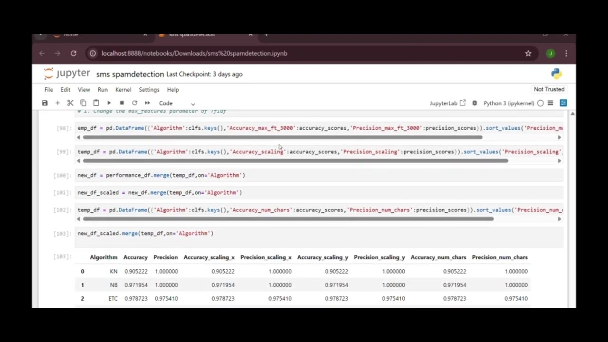608x342 pixels.
Task: Switch kernel via Python 3 (ipykernel)
Action: click(508, 103)
